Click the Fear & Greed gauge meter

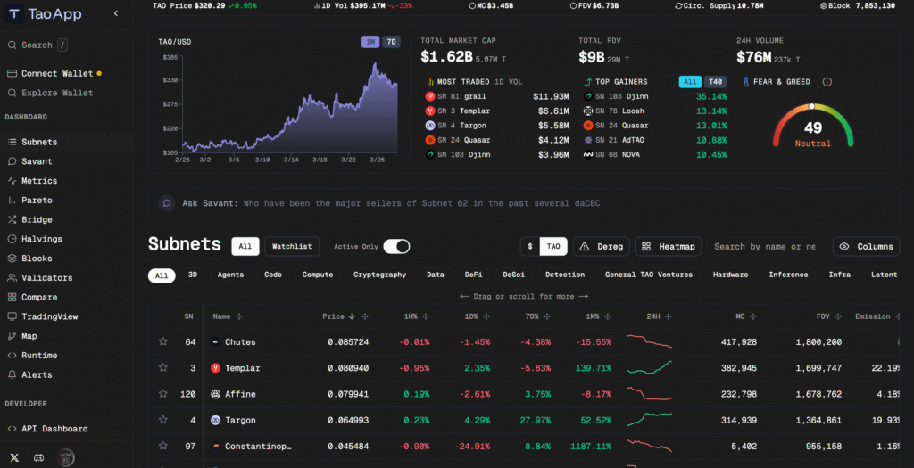812,125
